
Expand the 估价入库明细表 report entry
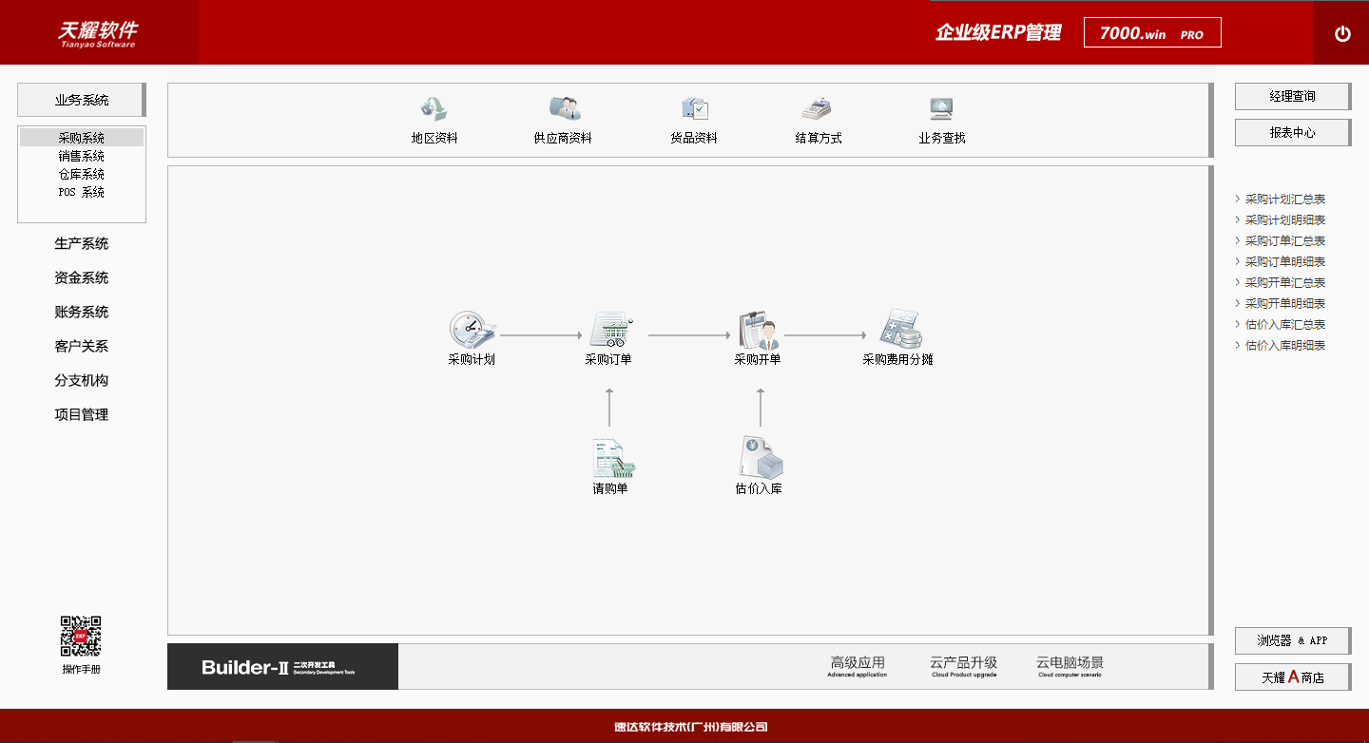(1282, 345)
